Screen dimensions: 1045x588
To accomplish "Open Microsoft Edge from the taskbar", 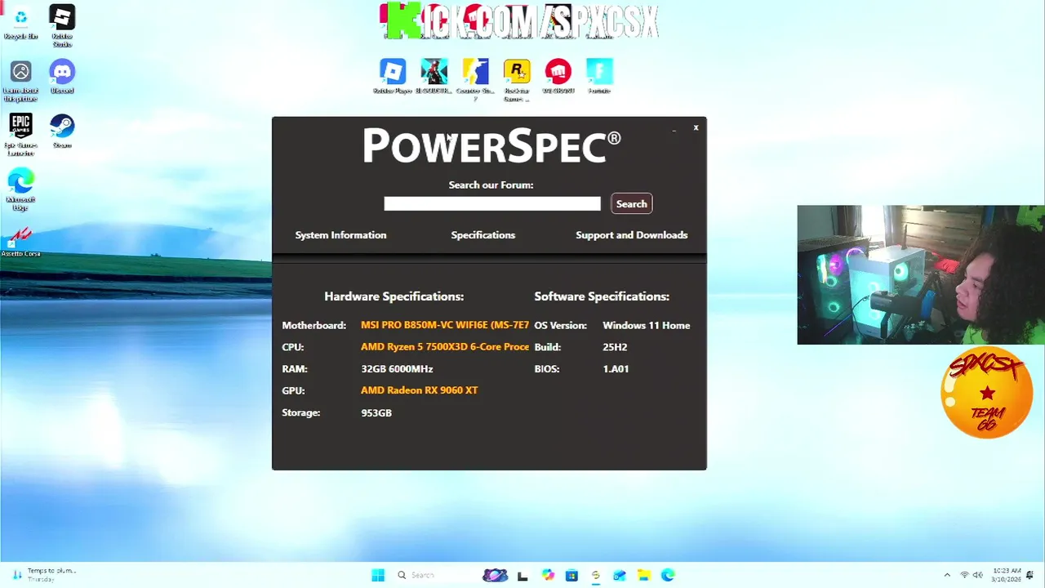I will pos(668,576).
